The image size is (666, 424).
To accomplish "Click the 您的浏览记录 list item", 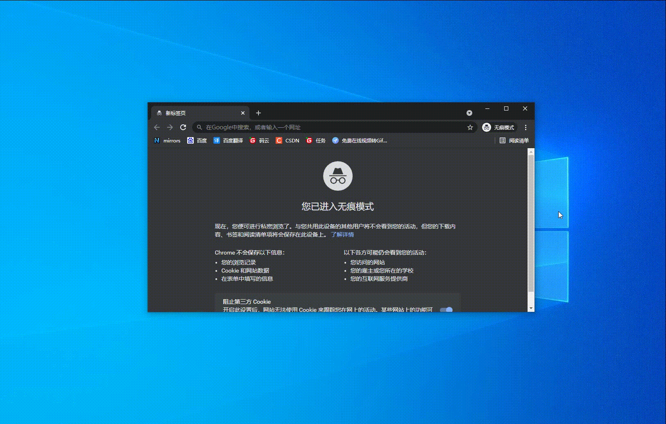I will pos(238,262).
